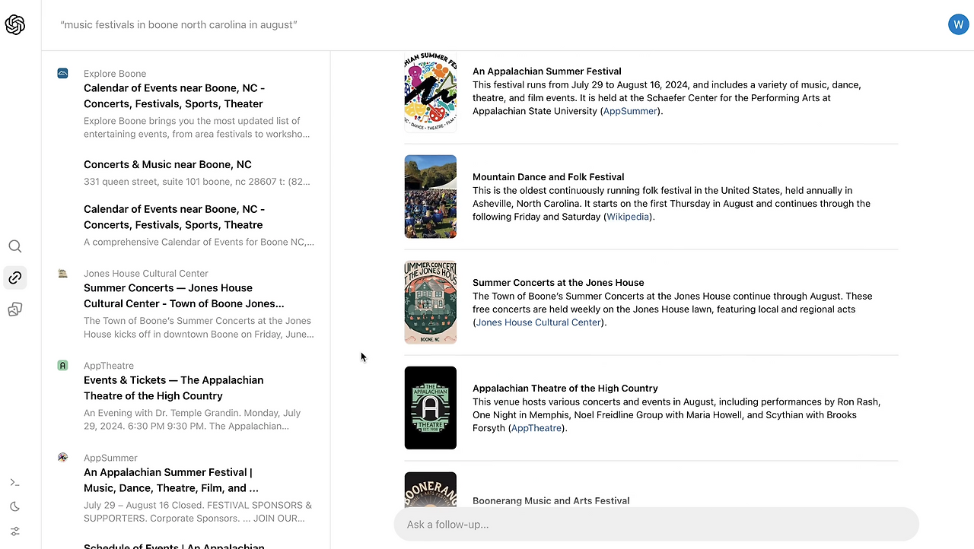This screenshot has height=549, width=974.
Task: Open 'Events & Tickets — The Appalachian Theatre' result
Action: pyautogui.click(x=173, y=388)
